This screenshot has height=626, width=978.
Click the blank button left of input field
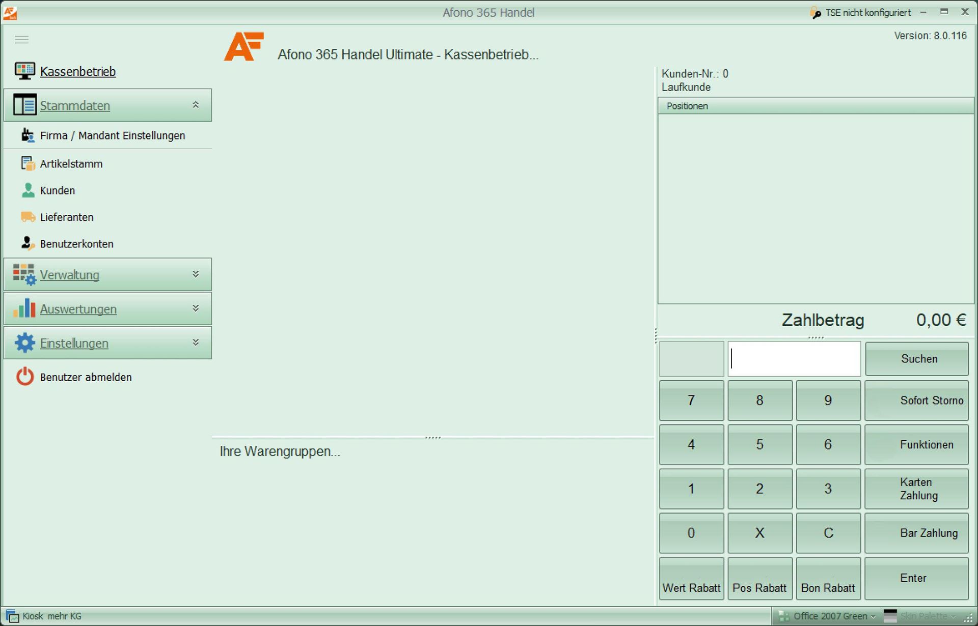click(x=691, y=359)
